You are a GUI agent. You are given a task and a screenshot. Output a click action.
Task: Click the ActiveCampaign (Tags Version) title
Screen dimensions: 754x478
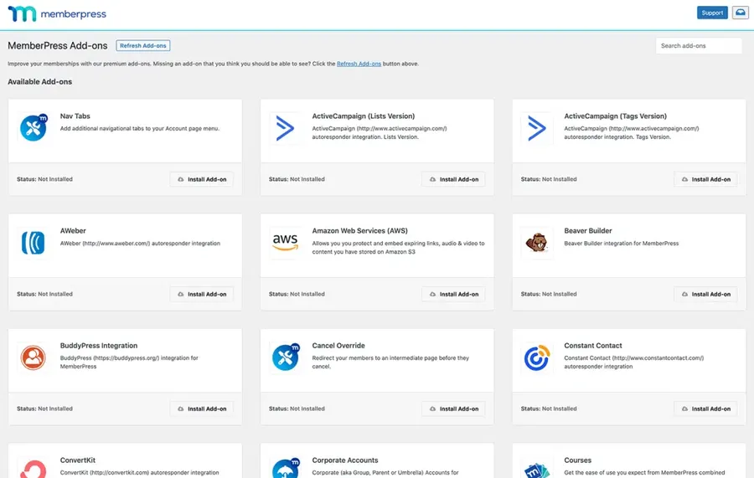click(616, 116)
